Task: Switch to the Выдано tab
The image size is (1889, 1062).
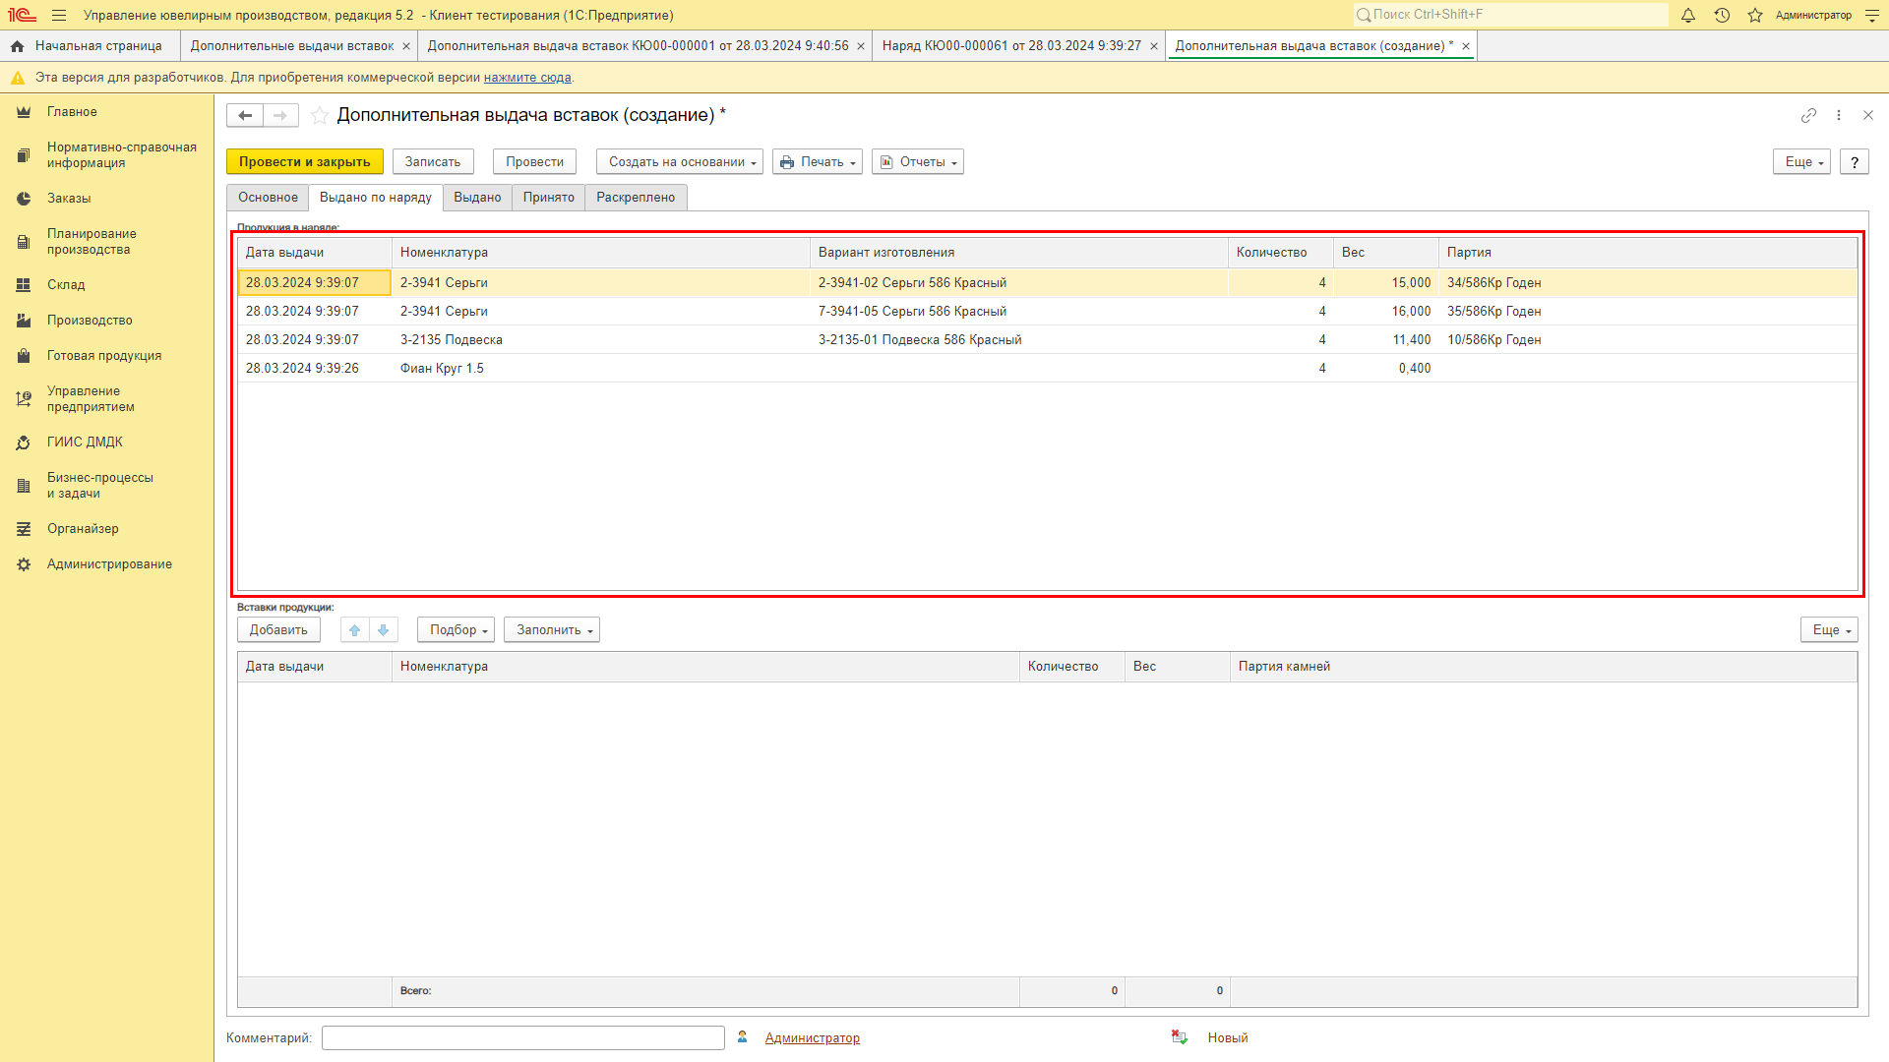Action: point(477,198)
